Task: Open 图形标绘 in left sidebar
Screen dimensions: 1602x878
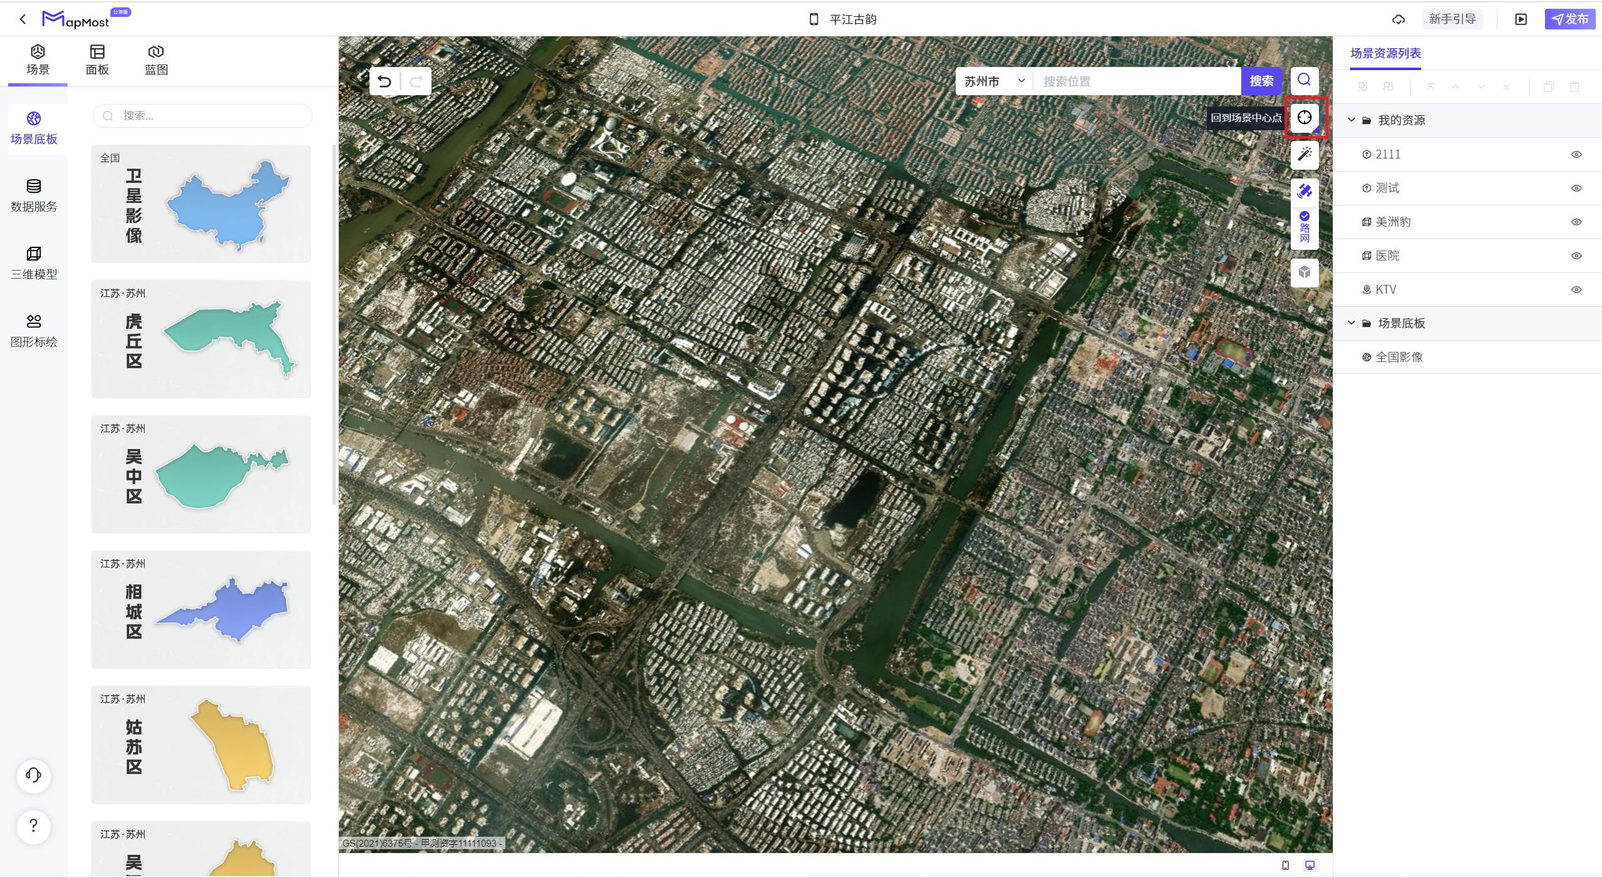Action: click(34, 331)
